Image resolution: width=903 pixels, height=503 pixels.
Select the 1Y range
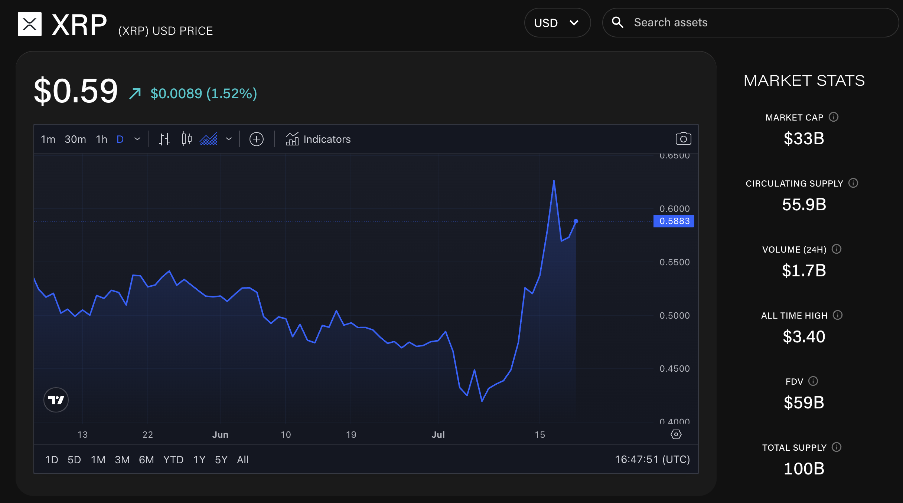point(199,460)
